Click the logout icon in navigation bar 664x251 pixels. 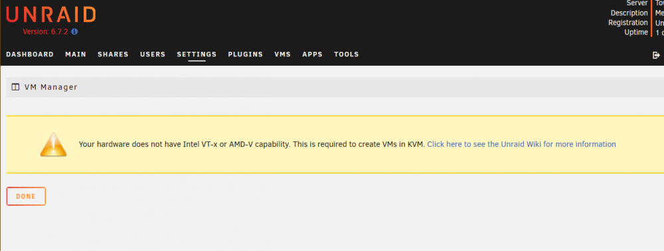[x=657, y=55]
